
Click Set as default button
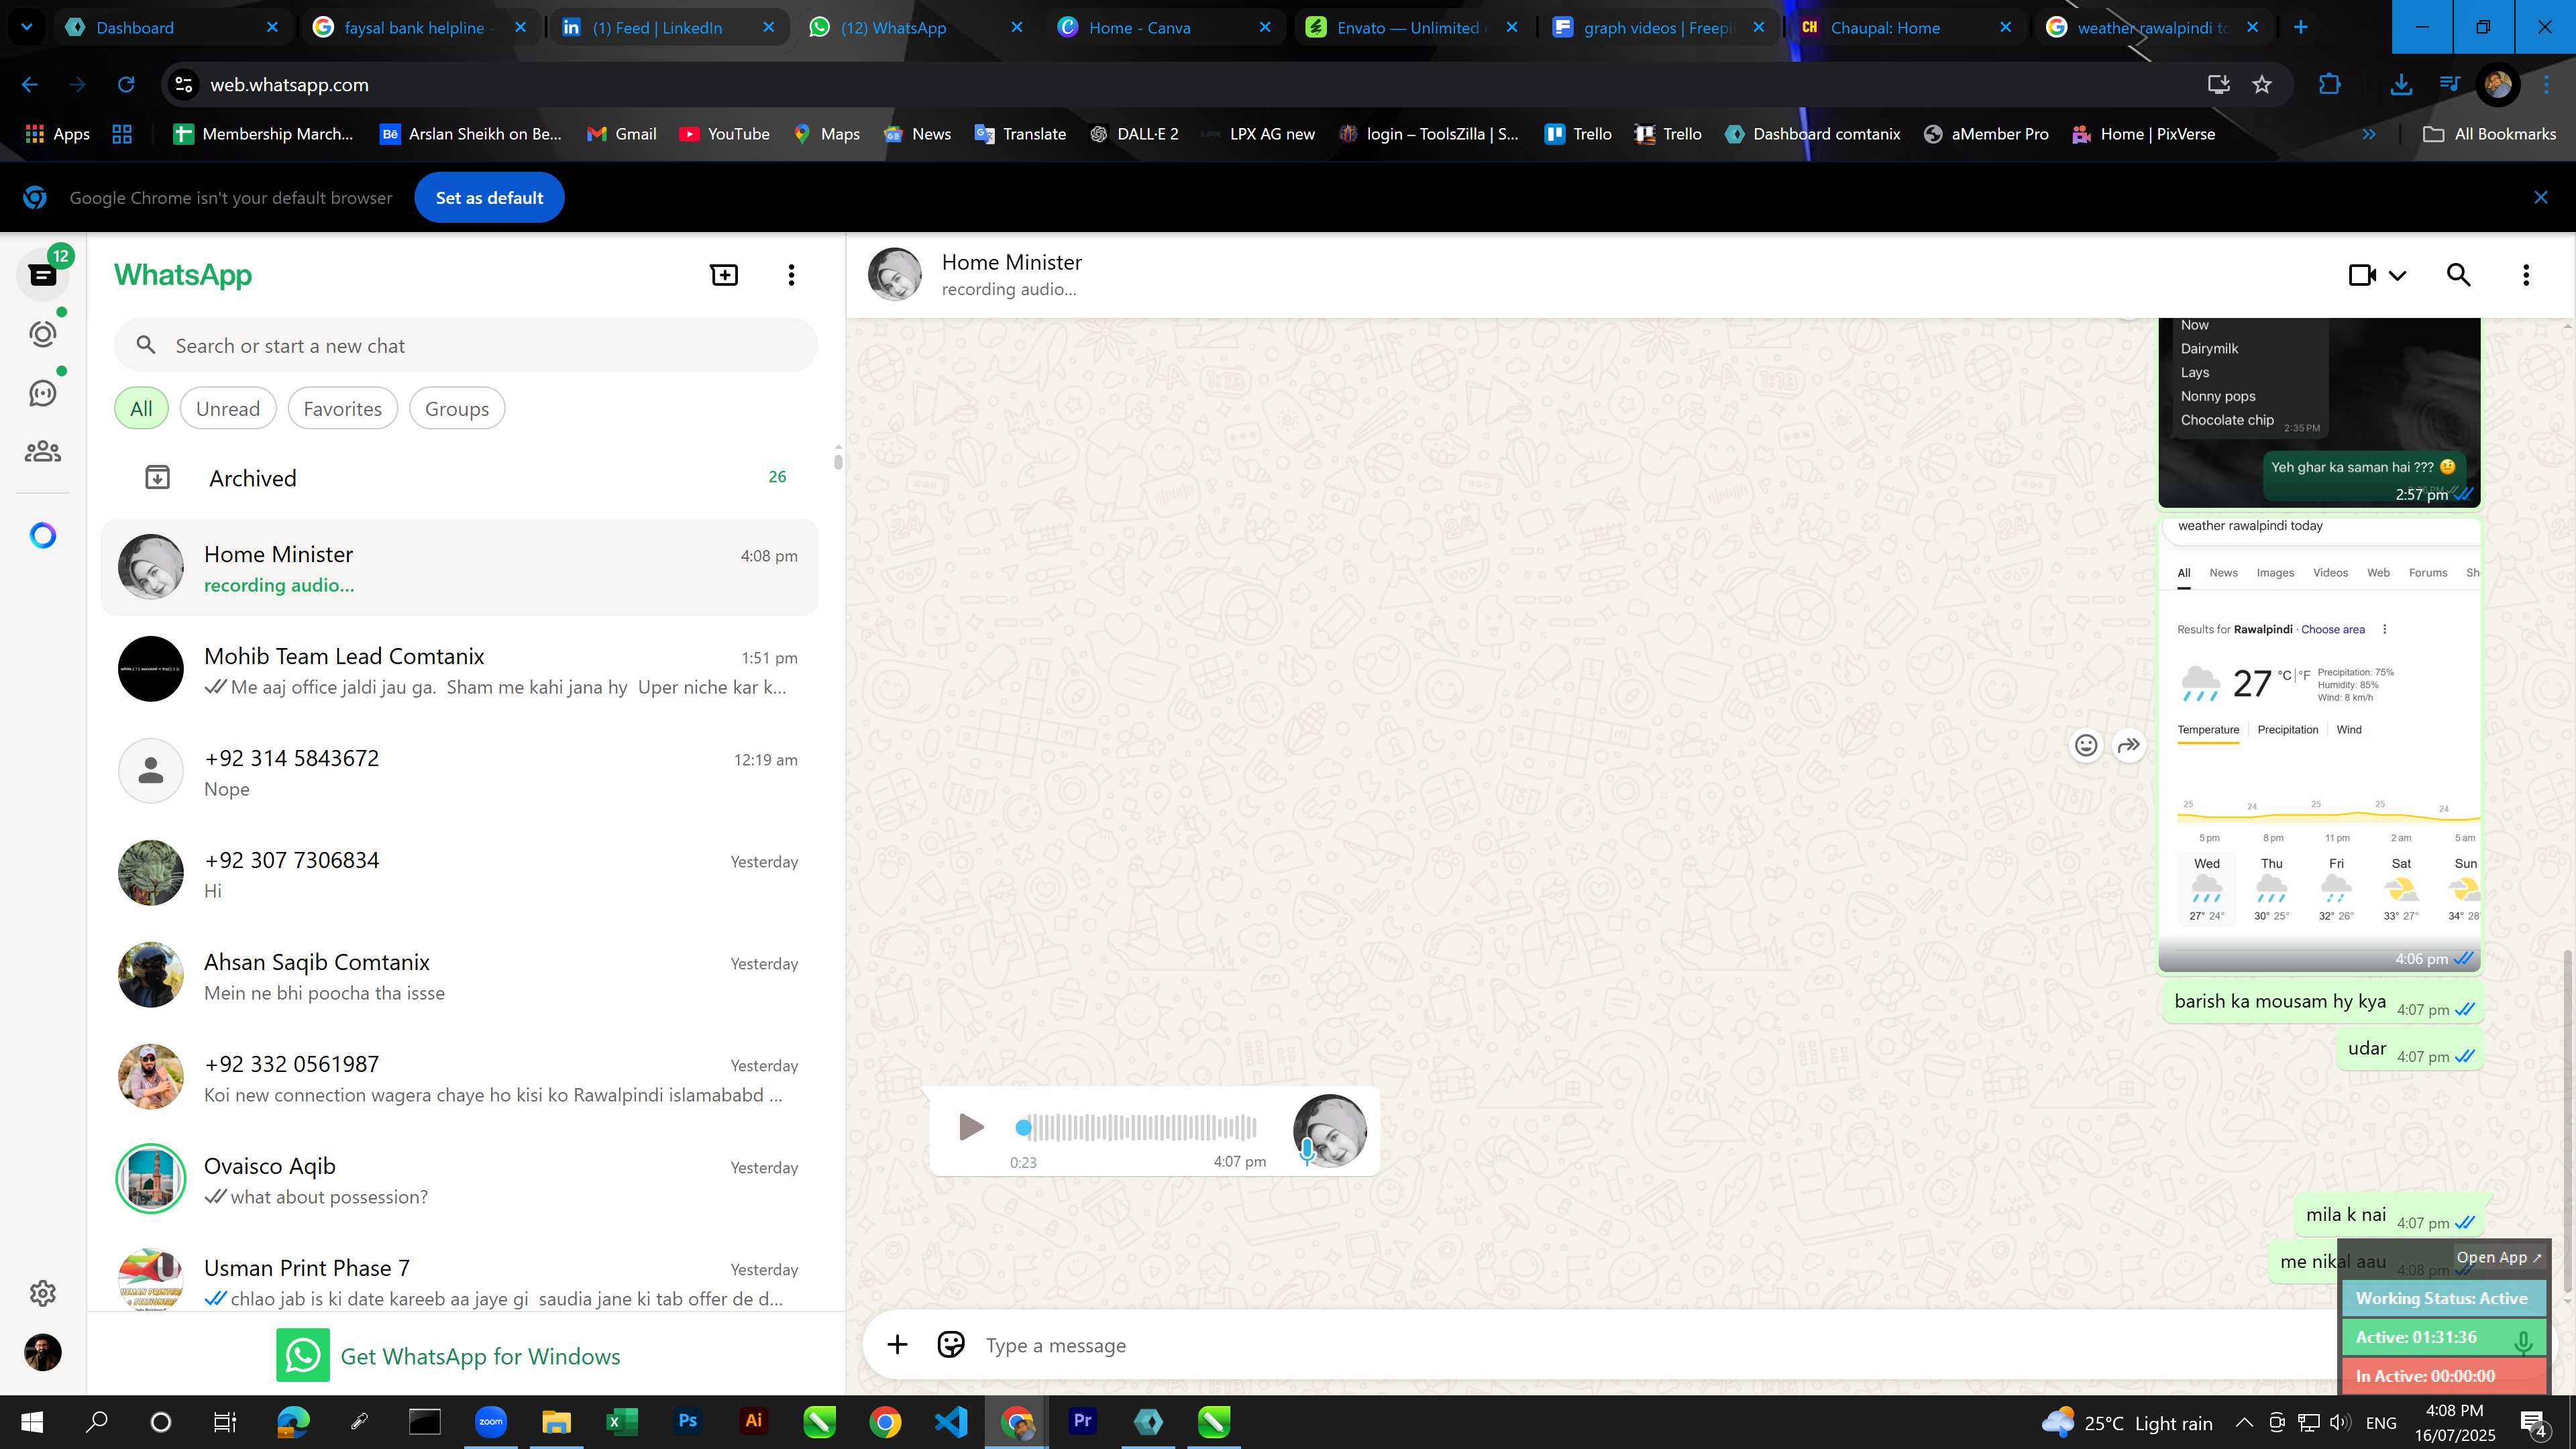pos(489,197)
